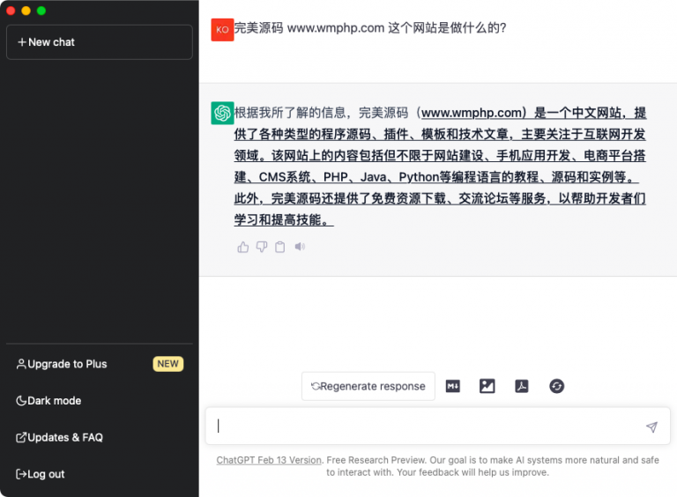Click the ChatGPT logo avatar
The height and width of the screenshot is (497, 677).
pyautogui.click(x=222, y=113)
